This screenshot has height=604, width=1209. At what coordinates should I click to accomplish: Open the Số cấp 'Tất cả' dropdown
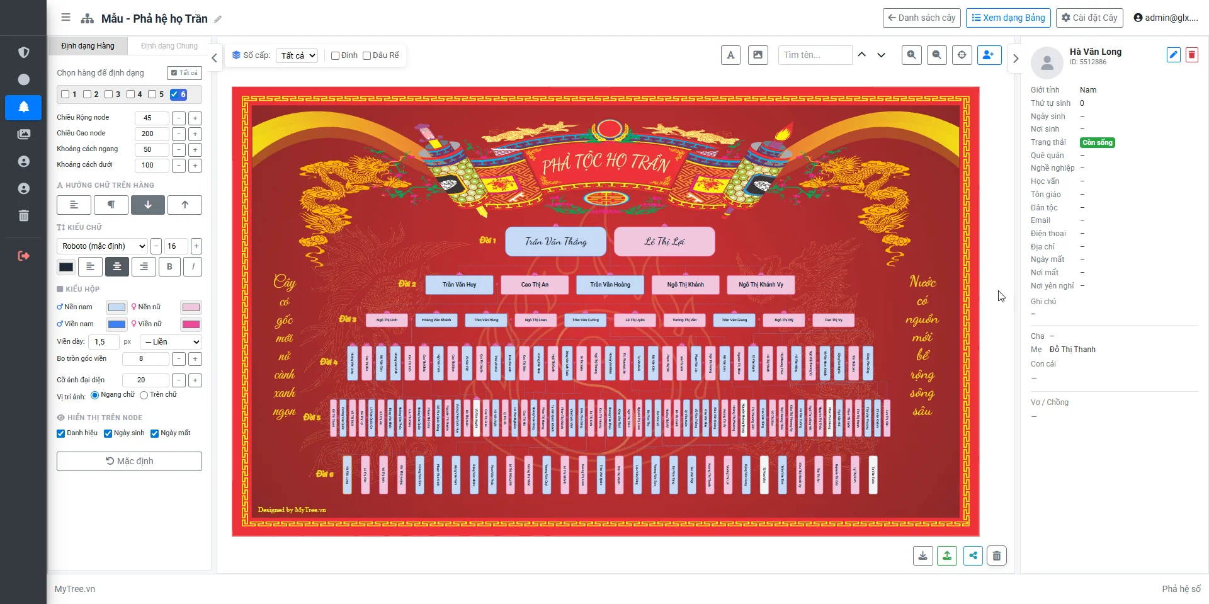pos(297,55)
